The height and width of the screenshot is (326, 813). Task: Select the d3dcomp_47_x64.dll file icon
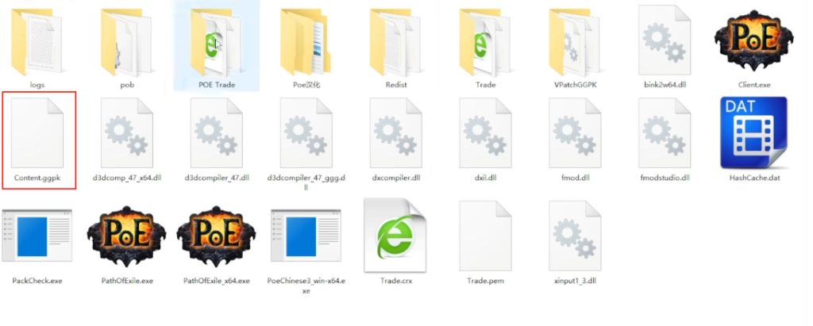tap(127, 133)
